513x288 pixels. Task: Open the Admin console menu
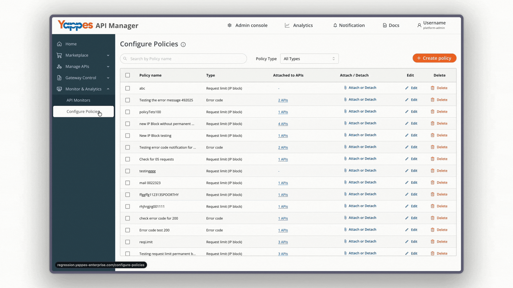click(247, 25)
